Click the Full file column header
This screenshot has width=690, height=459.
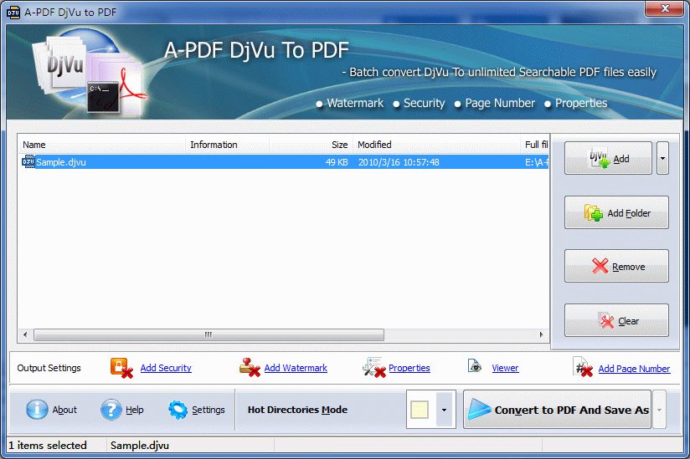click(534, 145)
